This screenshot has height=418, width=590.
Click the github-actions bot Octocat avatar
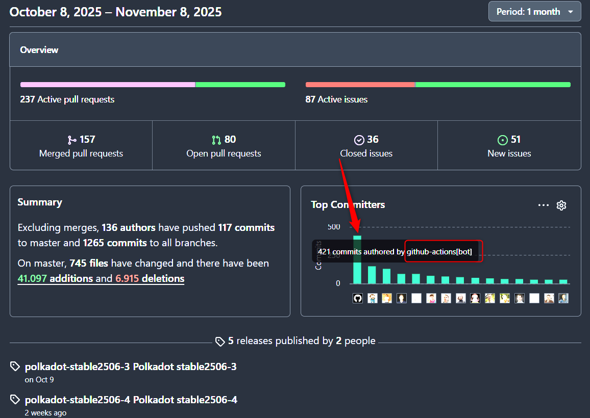(358, 298)
